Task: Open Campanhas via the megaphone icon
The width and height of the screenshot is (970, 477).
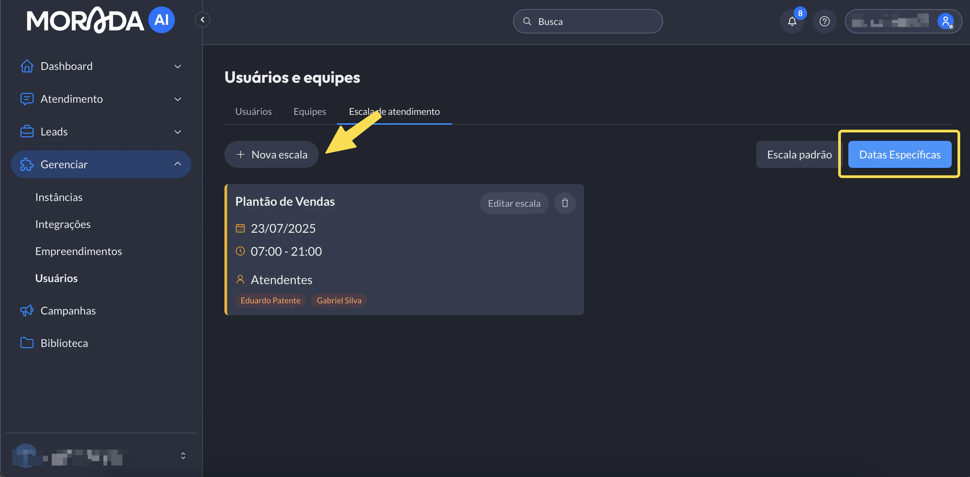Action: pyautogui.click(x=26, y=310)
